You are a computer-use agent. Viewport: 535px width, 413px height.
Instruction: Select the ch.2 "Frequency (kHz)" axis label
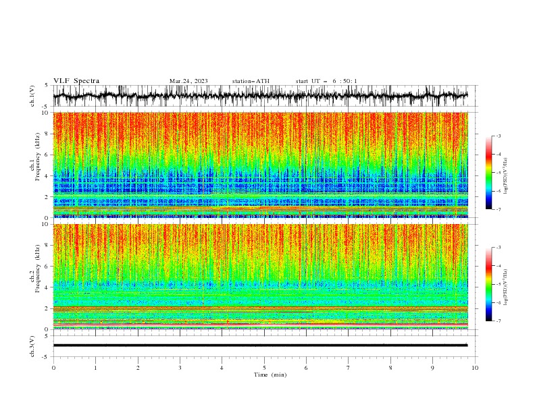point(37,269)
